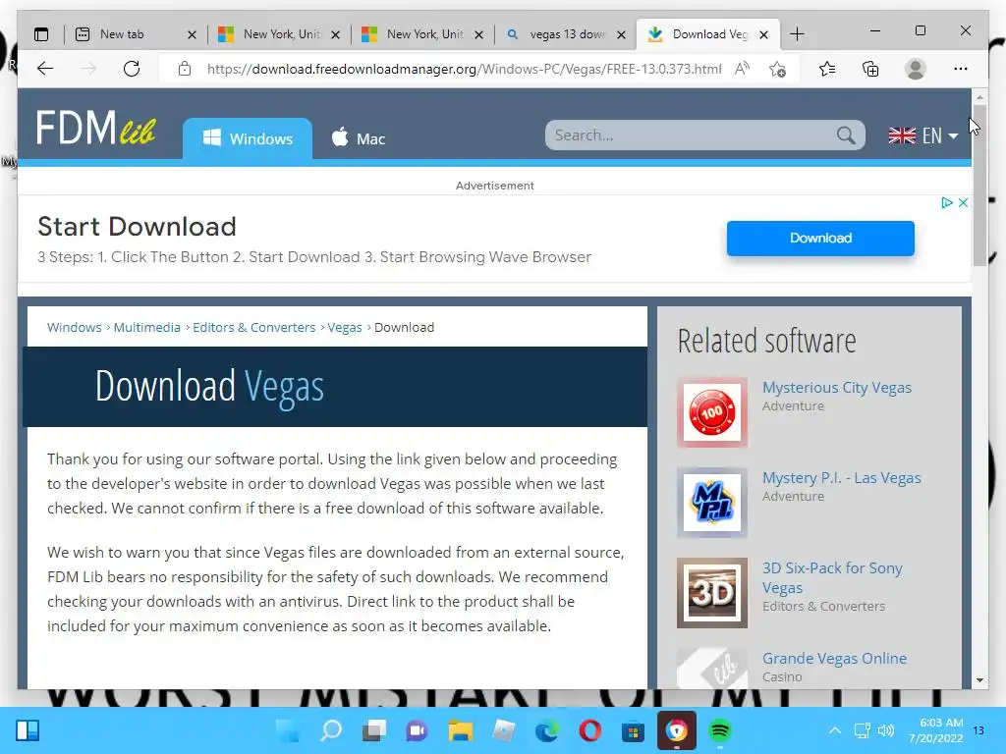Click the page vertical scrollbar thumb
Image resolution: width=1006 pixels, height=754 pixels.
[x=979, y=186]
